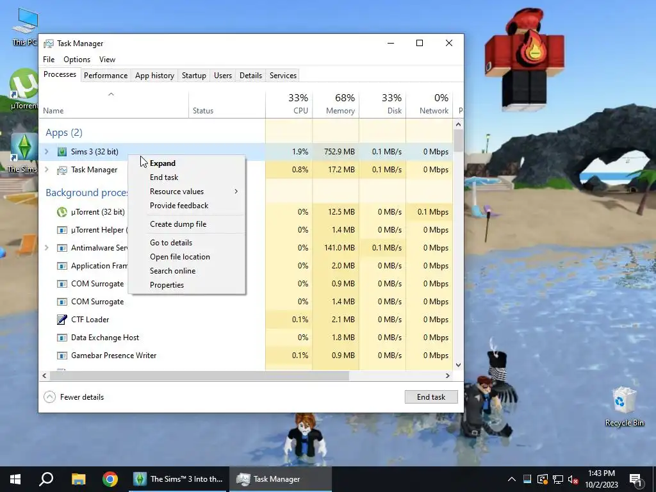Open the network tray icon

pyautogui.click(x=558, y=479)
